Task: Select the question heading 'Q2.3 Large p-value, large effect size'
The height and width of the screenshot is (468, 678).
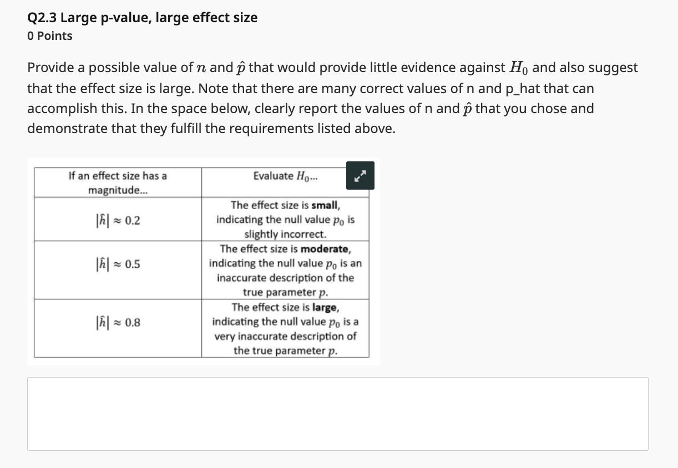Action: coord(142,17)
